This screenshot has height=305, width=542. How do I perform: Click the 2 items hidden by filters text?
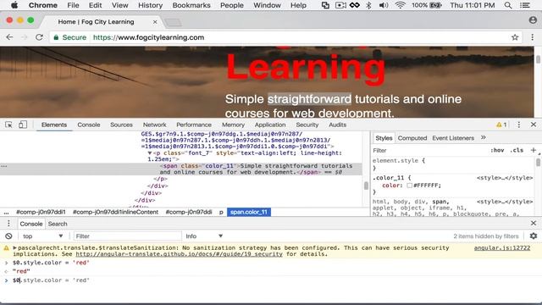click(486, 236)
